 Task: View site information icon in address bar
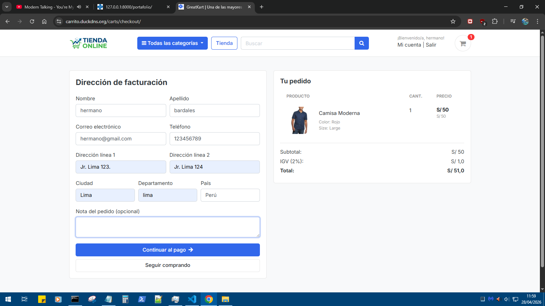[x=59, y=21]
